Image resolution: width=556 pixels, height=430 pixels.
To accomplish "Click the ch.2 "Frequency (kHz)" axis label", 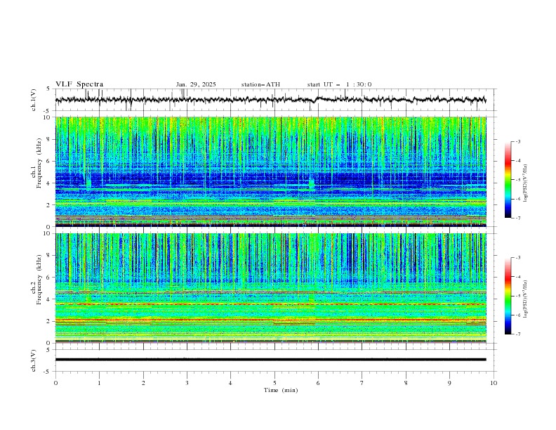I will tap(39, 280).
